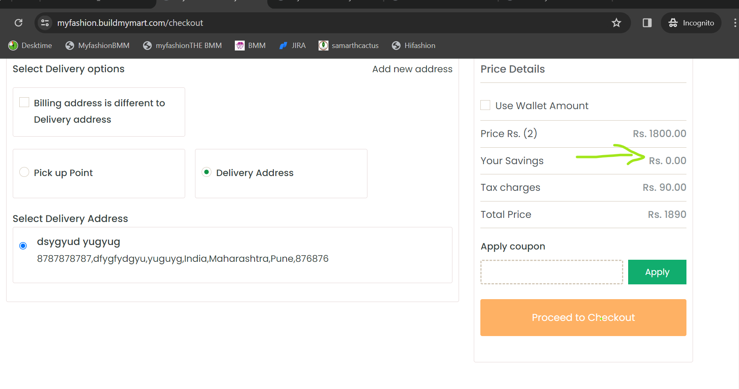Click the Price Rs. 1800.00 value

pyautogui.click(x=659, y=134)
